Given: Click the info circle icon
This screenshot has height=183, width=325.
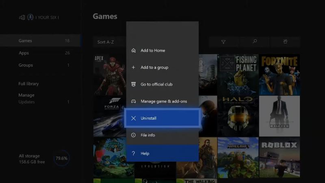Looking at the screenshot, I should (133, 135).
